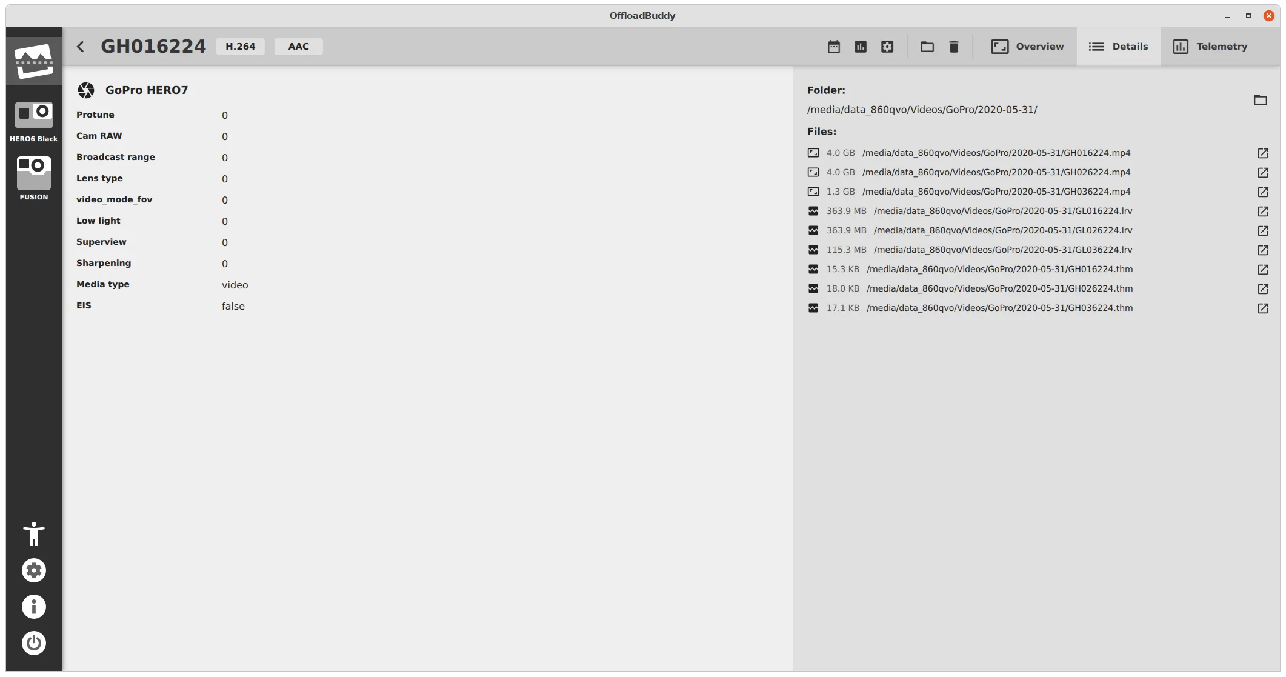
Task: Open GL016224.lrv externally with its launch icon
Action: [1263, 212]
